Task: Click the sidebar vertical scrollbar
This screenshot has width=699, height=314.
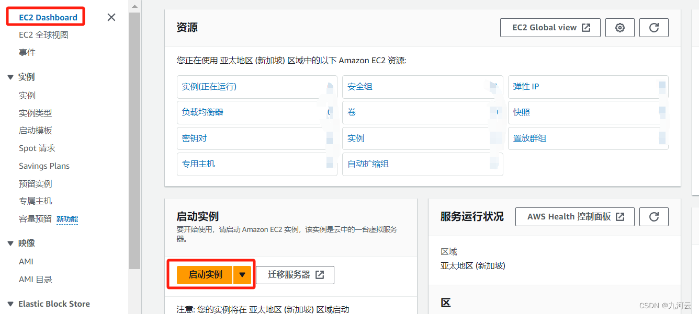Action: (134, 141)
